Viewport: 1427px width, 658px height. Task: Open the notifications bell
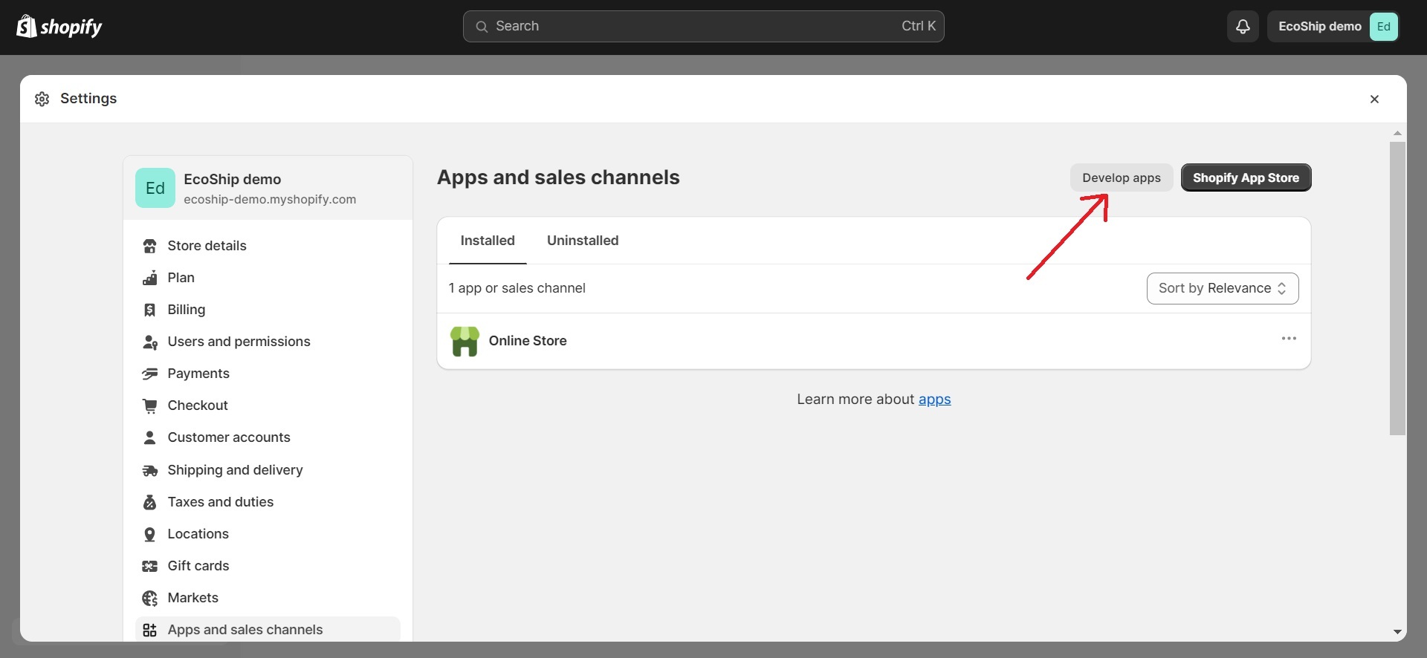point(1242,27)
